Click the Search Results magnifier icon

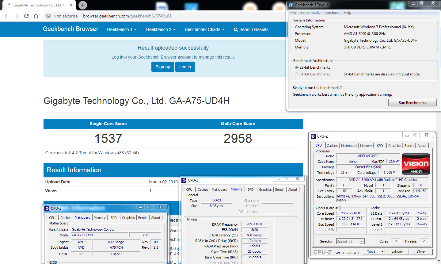[236, 30]
